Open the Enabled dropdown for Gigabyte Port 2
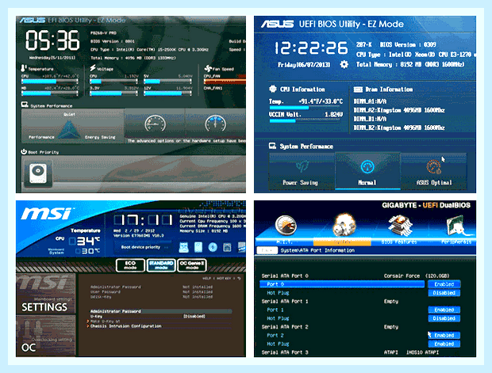Viewport: 492px width, 373px height. pyautogui.click(x=444, y=336)
